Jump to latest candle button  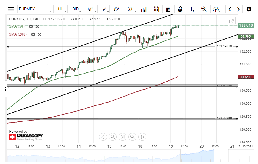[x=123, y=137]
